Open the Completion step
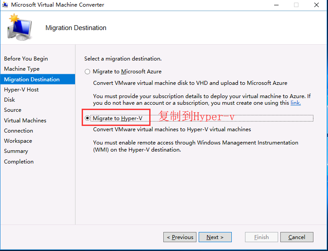Viewport: 328px width, 251px height. pyautogui.click(x=19, y=162)
